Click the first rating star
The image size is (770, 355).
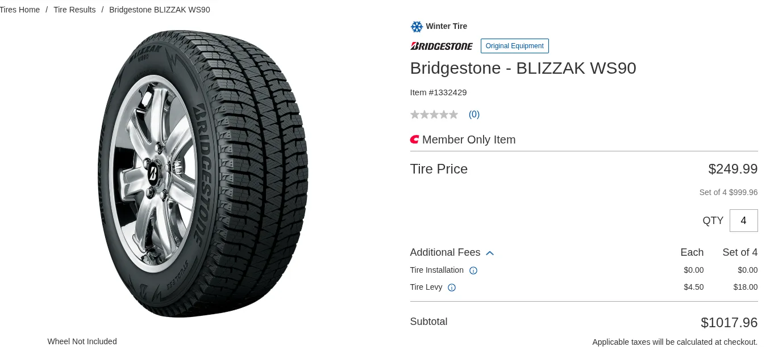tap(415, 115)
